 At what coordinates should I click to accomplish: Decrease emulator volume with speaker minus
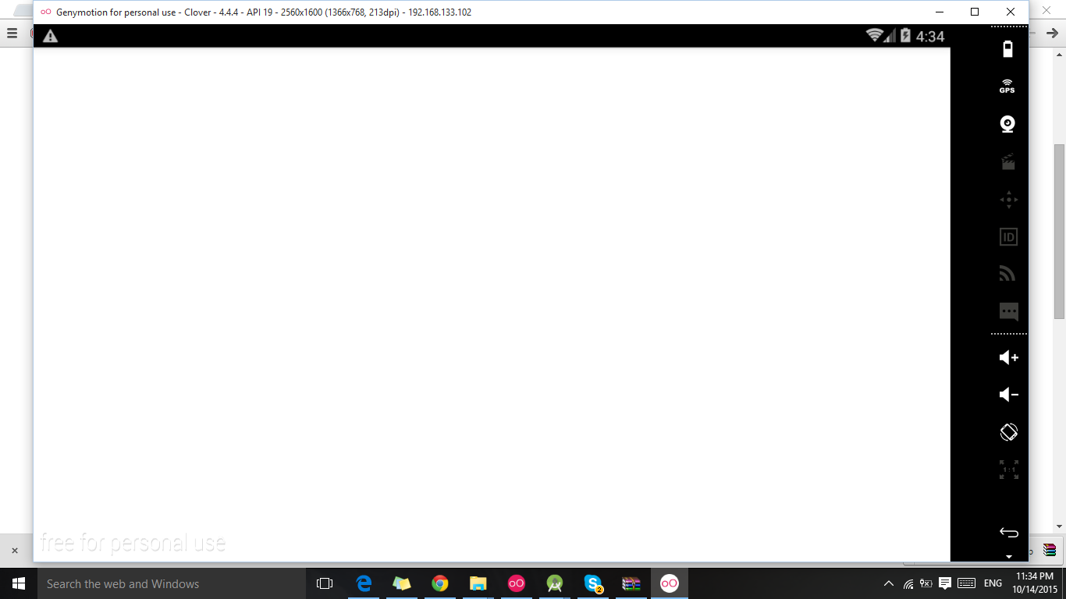coord(1008,395)
